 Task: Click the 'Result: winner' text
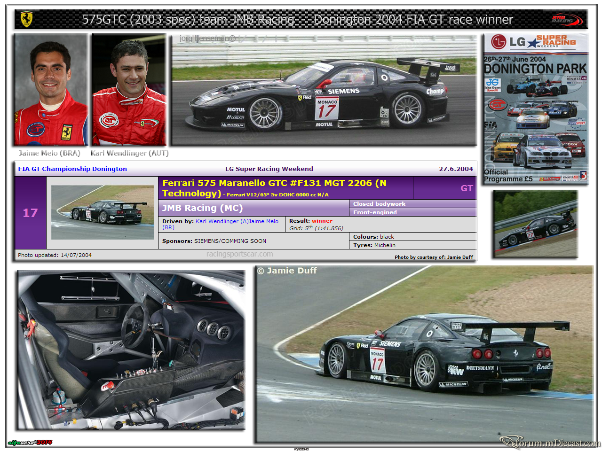(310, 221)
